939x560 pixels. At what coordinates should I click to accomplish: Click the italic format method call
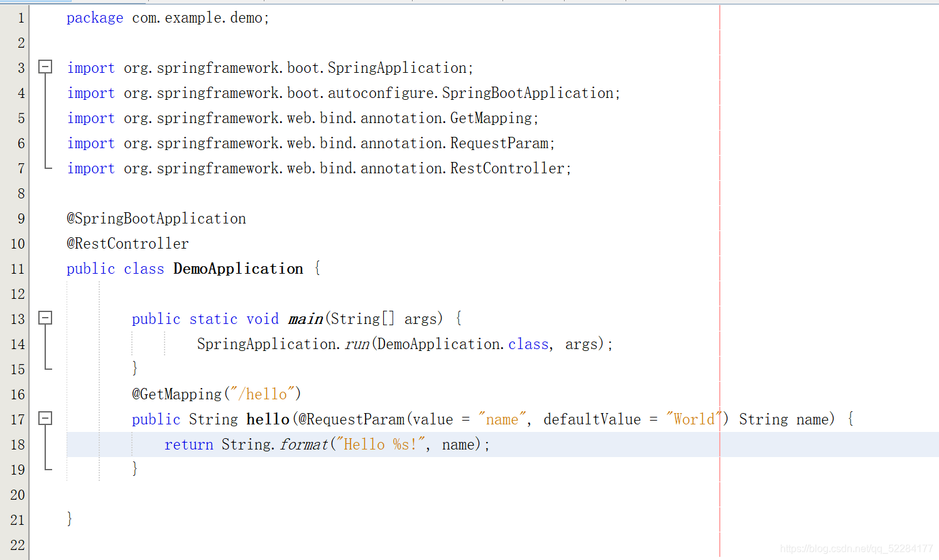pyautogui.click(x=304, y=444)
